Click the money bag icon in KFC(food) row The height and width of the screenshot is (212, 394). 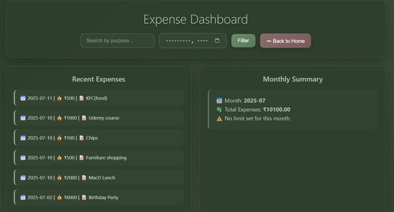59,98
